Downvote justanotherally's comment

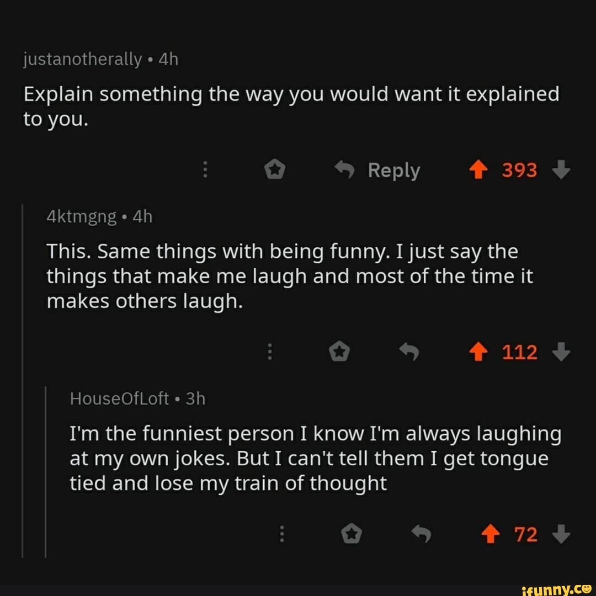click(x=561, y=170)
